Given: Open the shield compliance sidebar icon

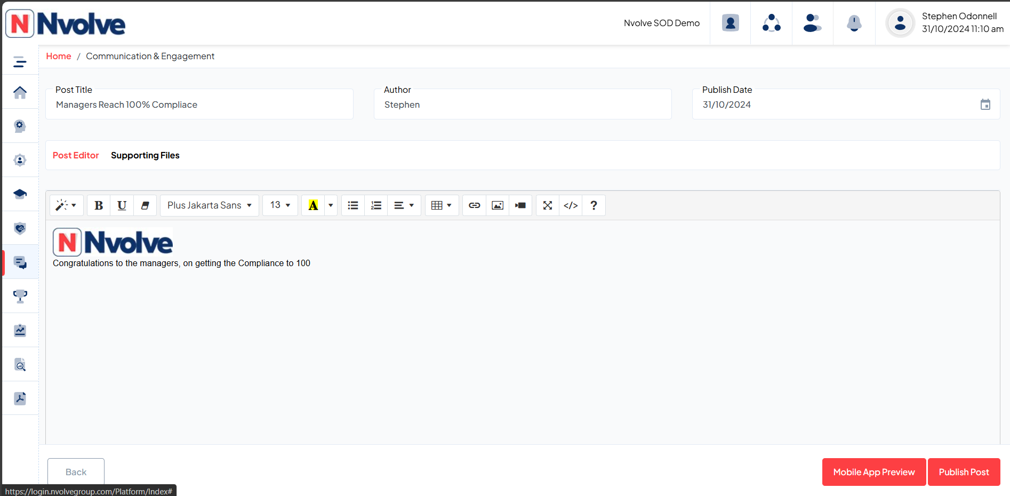Looking at the screenshot, I should (x=20, y=228).
